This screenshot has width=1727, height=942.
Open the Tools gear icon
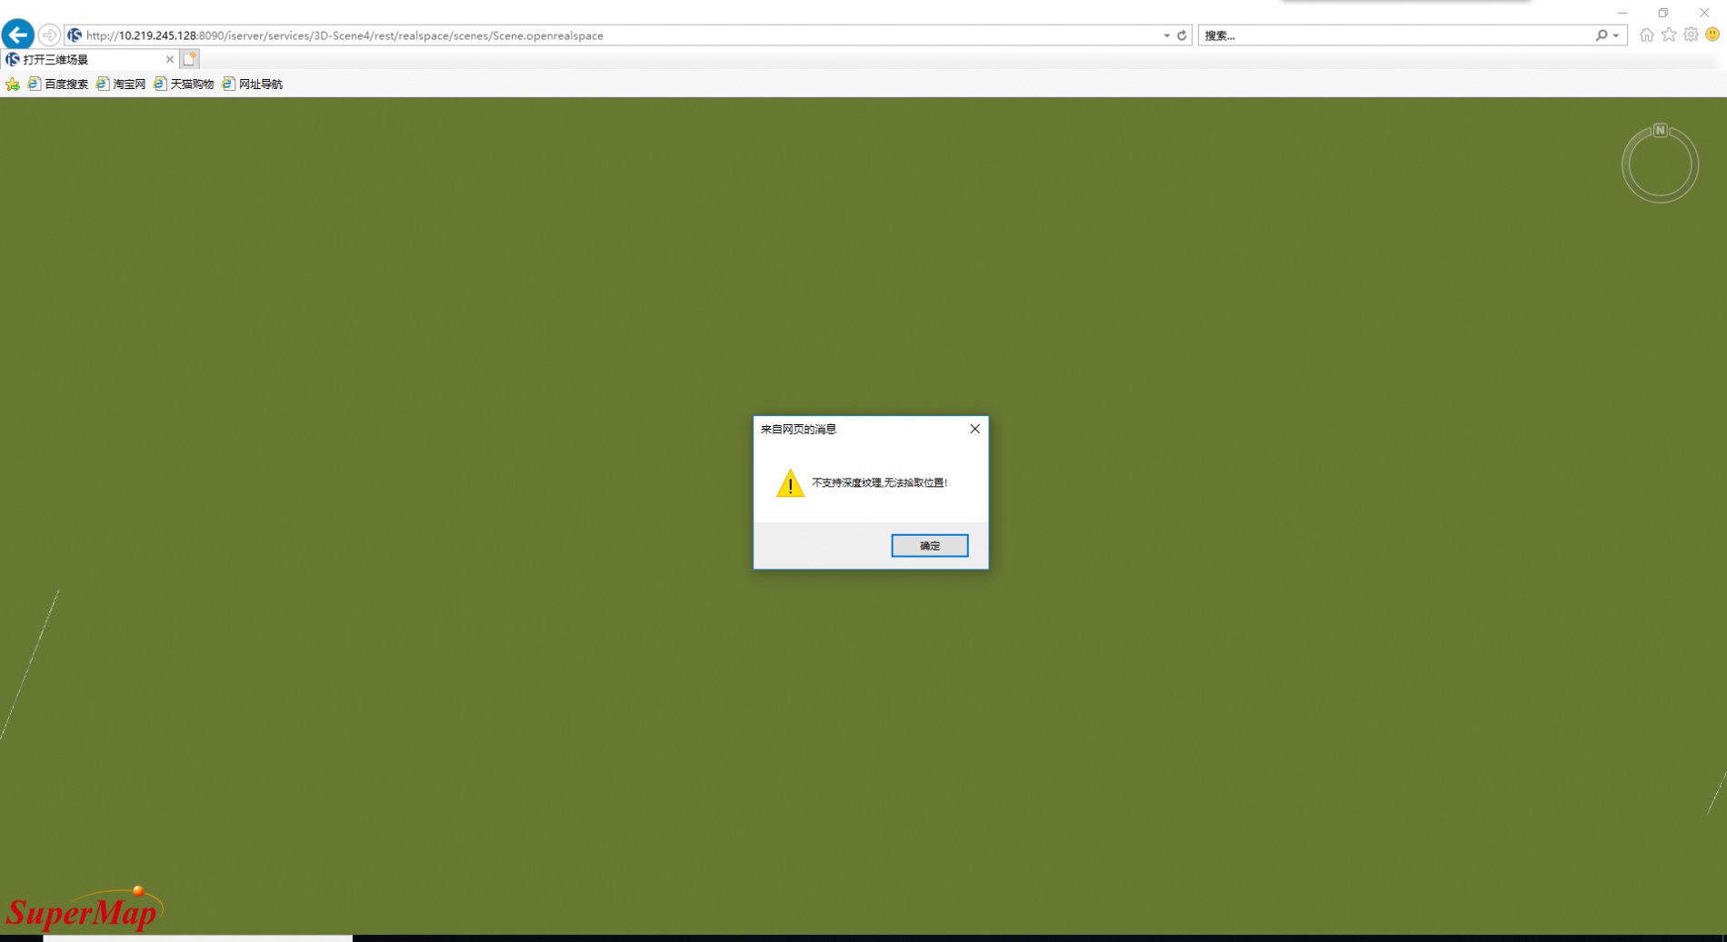point(1691,35)
